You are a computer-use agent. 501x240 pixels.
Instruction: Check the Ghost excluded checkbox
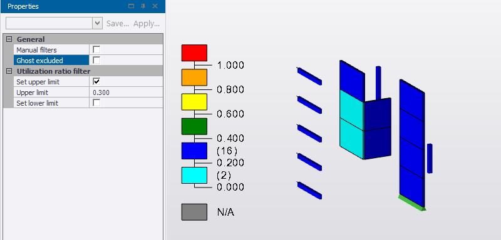[96, 60]
